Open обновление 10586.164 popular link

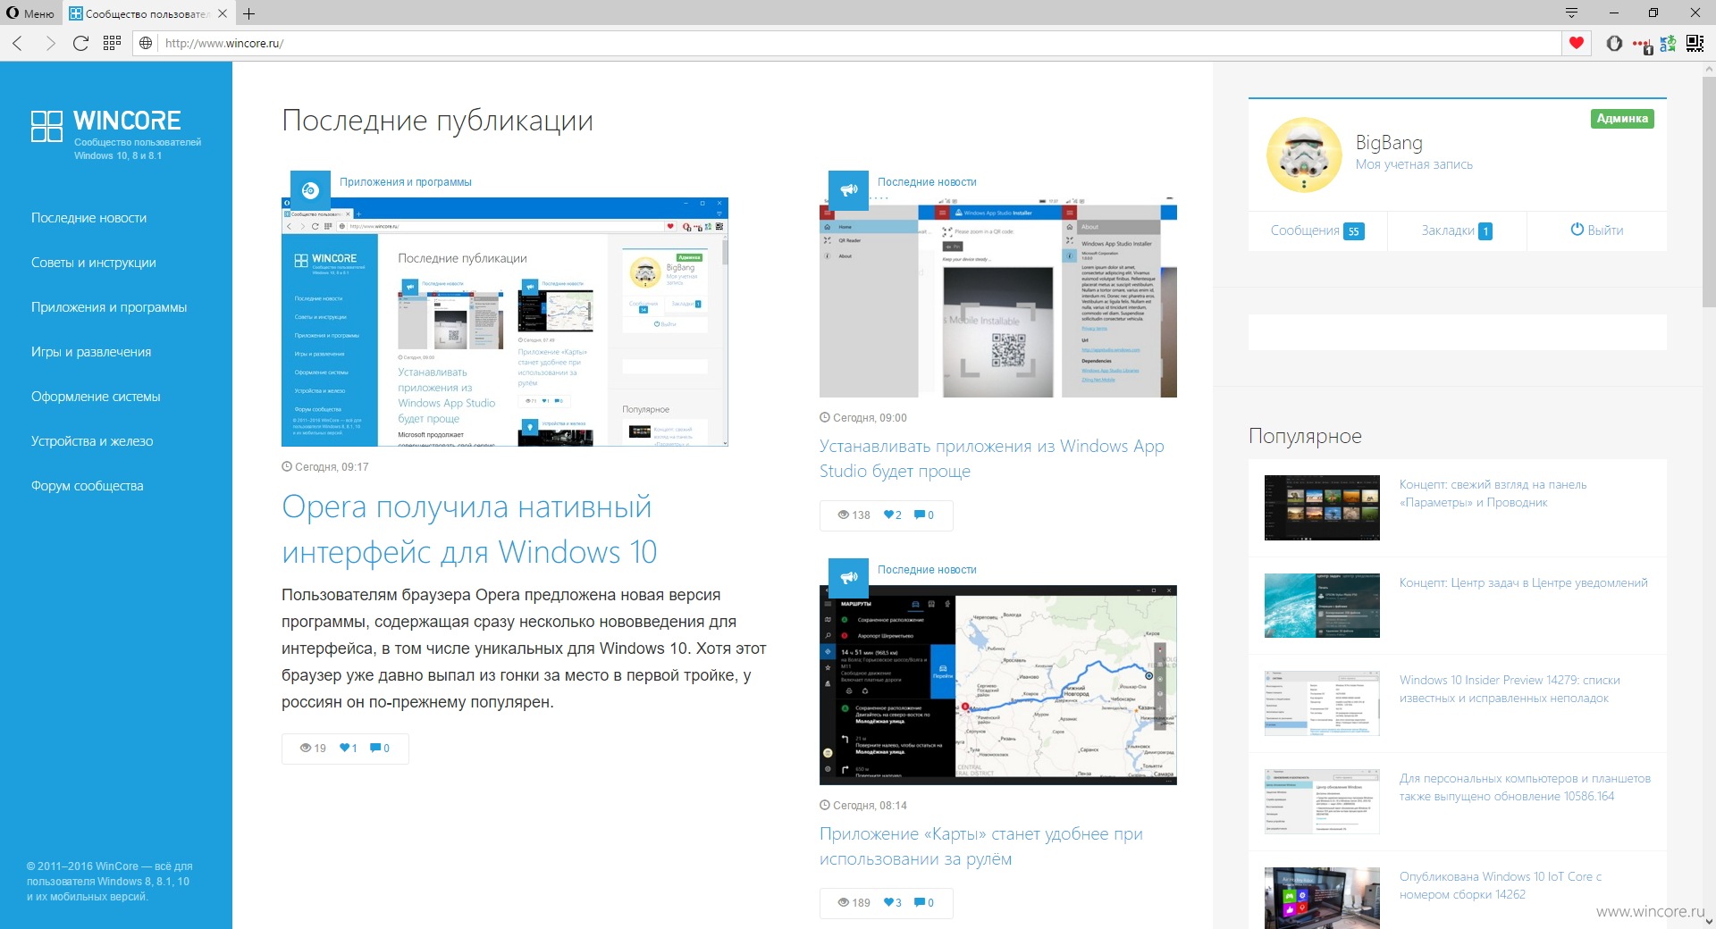[x=1525, y=787]
